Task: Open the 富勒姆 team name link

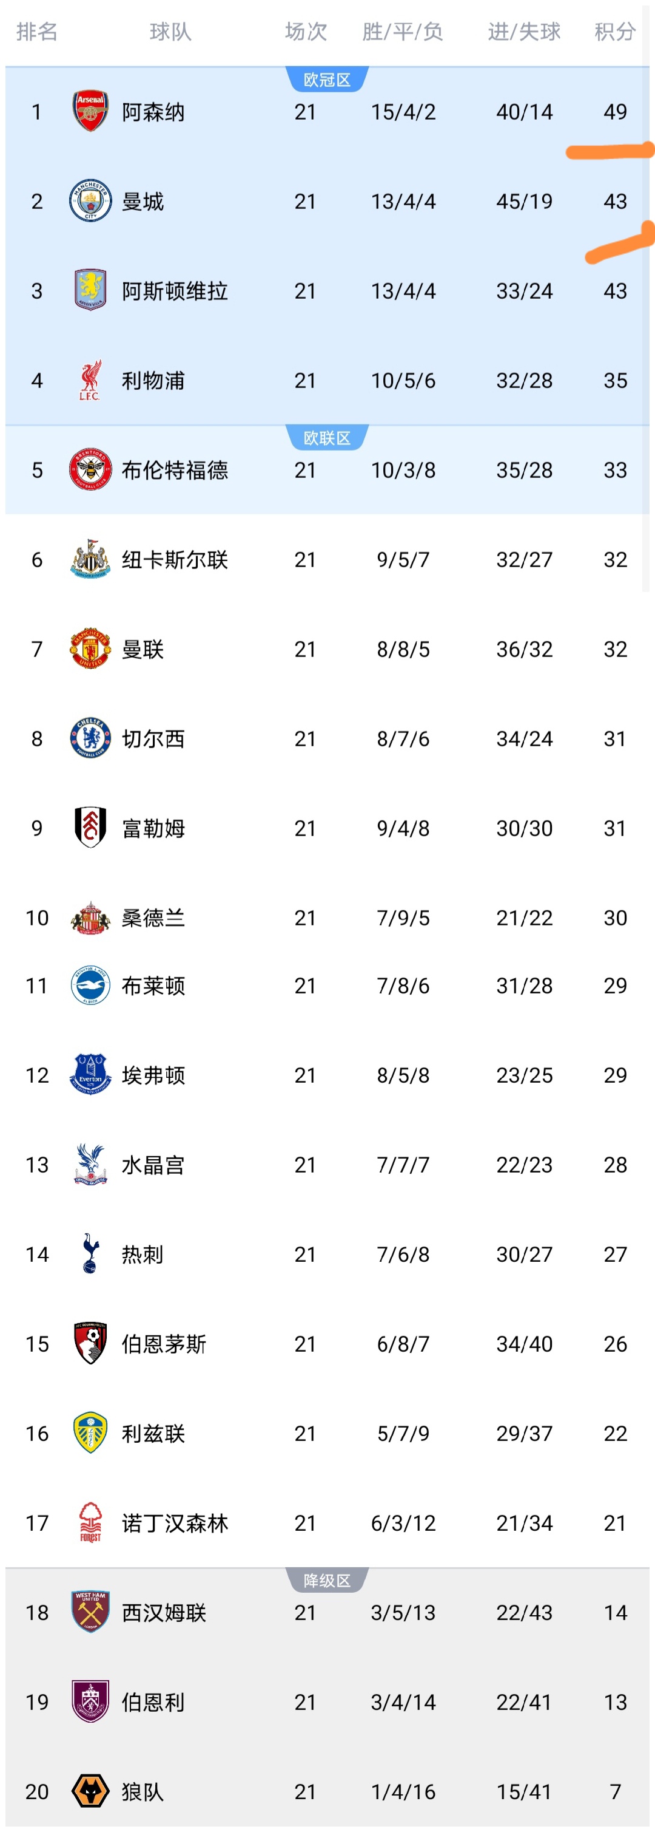Action: click(153, 828)
